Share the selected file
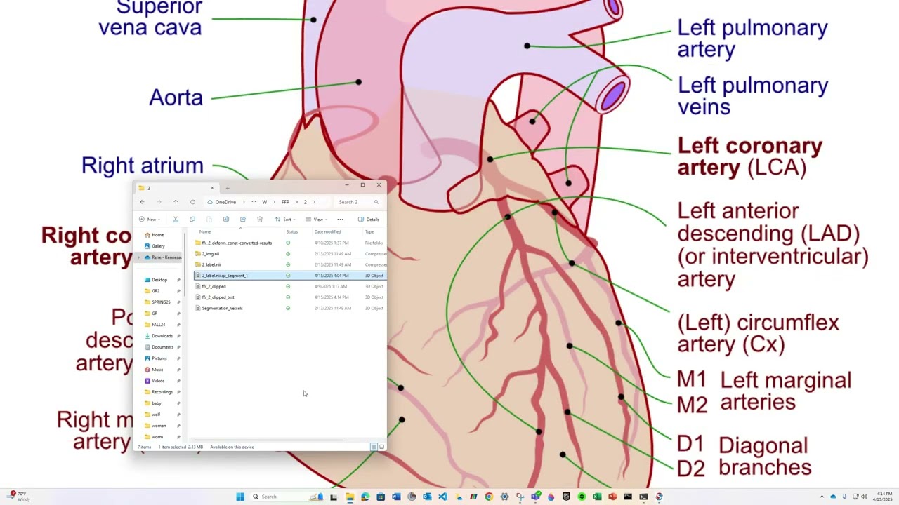Screen dimensions: 899x505 pyautogui.click(x=243, y=220)
